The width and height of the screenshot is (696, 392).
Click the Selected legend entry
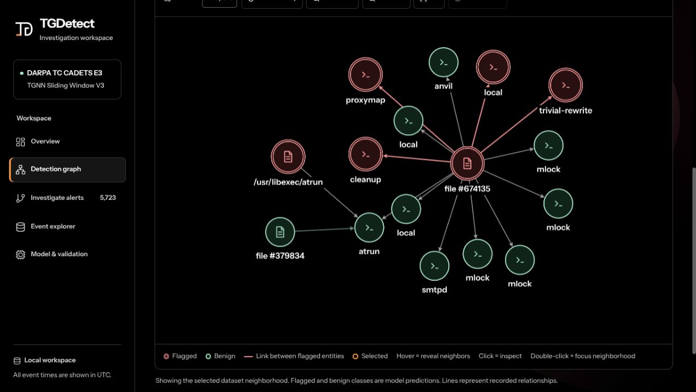(370, 356)
